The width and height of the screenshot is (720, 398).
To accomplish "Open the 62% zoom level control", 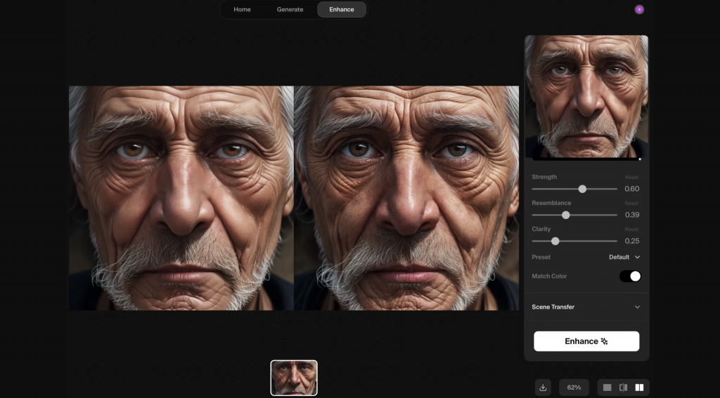I will click(574, 387).
